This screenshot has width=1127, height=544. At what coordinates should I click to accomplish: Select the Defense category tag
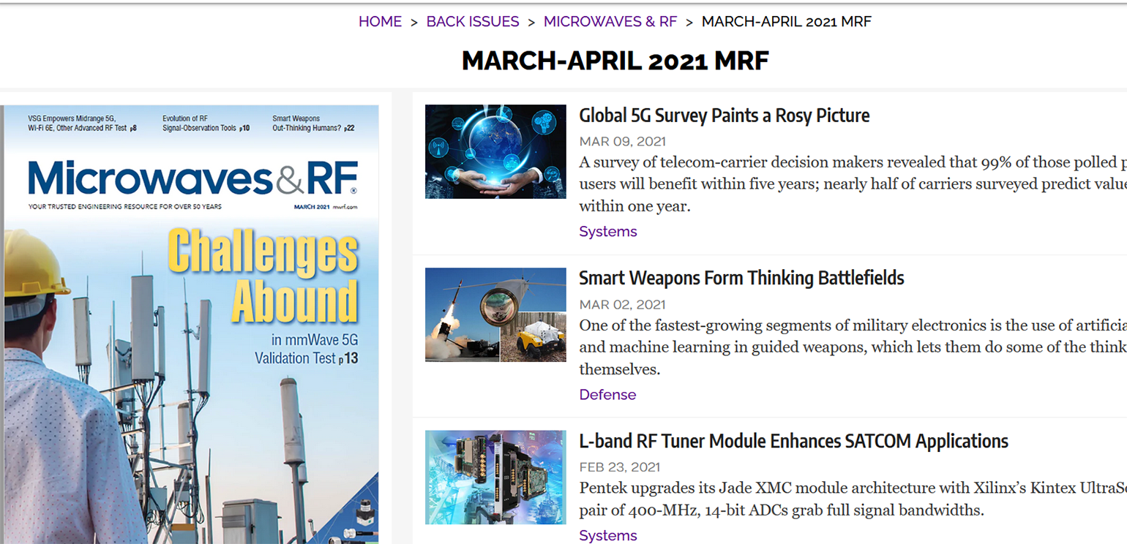pos(607,395)
